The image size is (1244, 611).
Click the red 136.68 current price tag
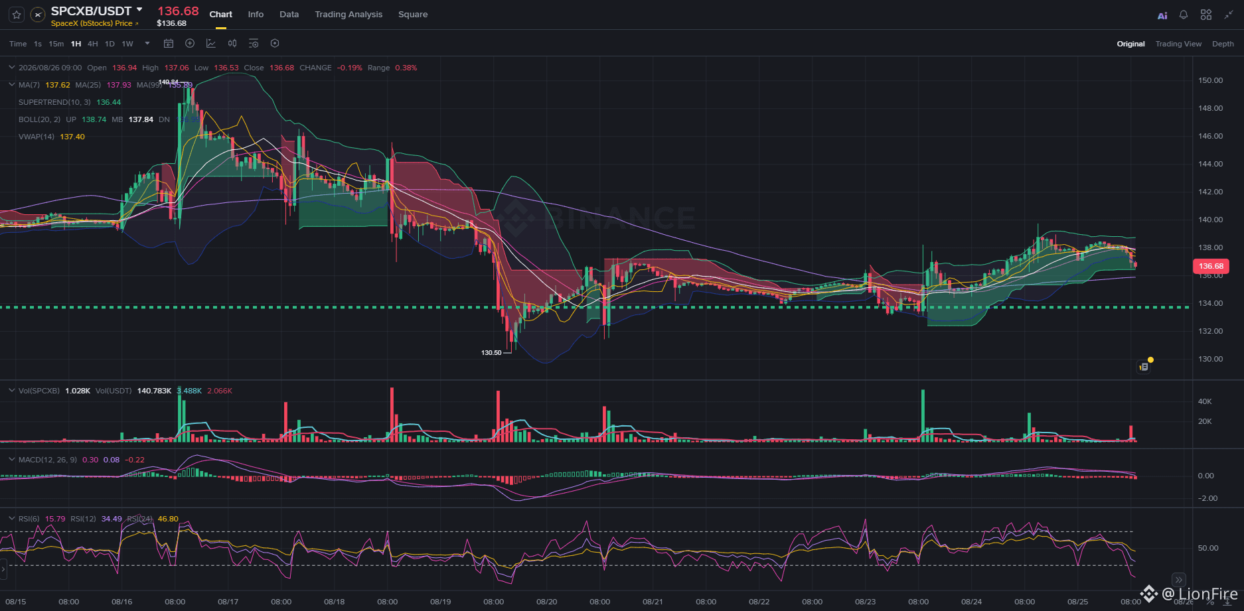pos(1211,266)
